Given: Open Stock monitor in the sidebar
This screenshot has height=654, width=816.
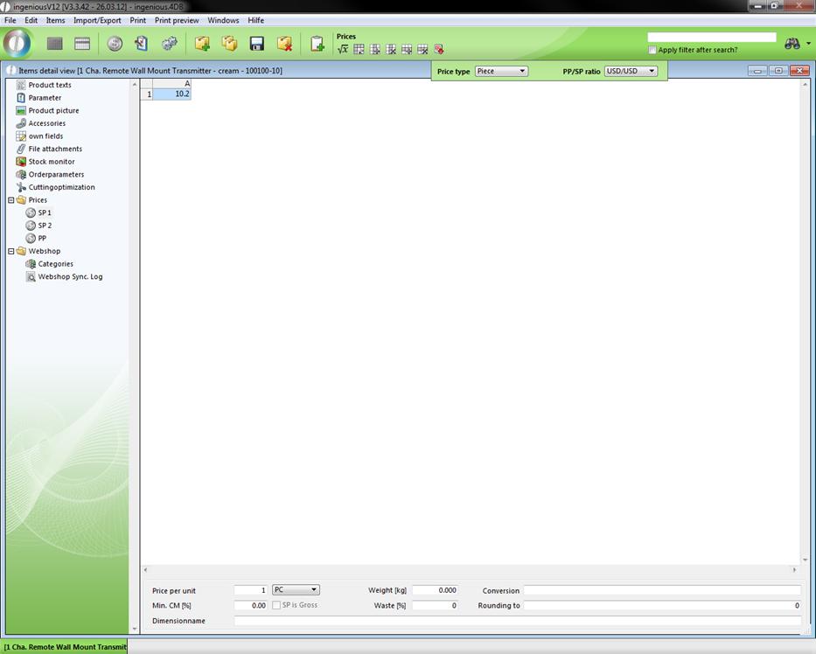Looking at the screenshot, I should click(x=51, y=162).
